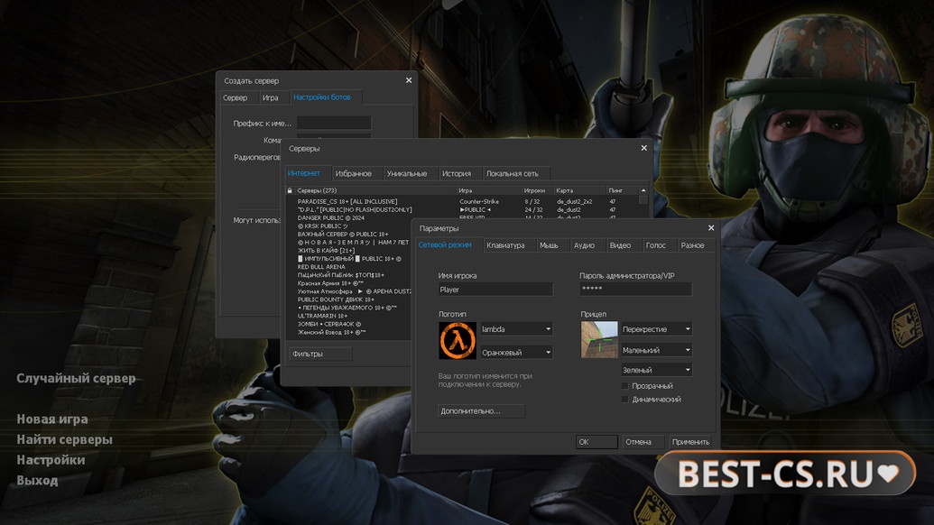
Task: Sort by Пинг column header
Action: point(623,190)
